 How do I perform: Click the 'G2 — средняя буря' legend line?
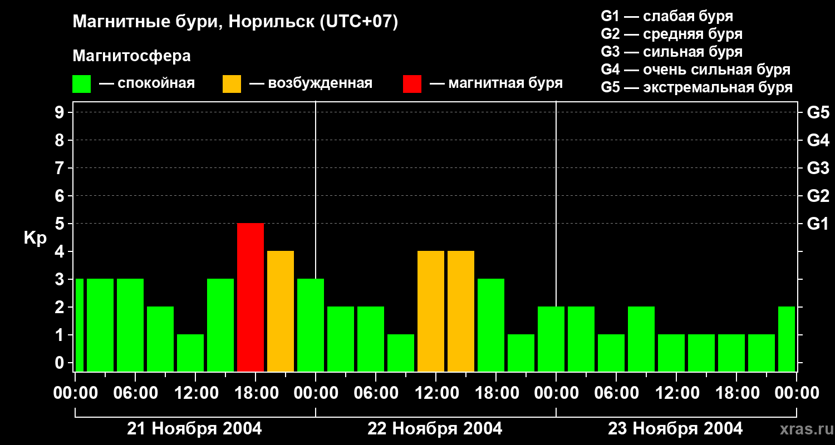point(671,34)
